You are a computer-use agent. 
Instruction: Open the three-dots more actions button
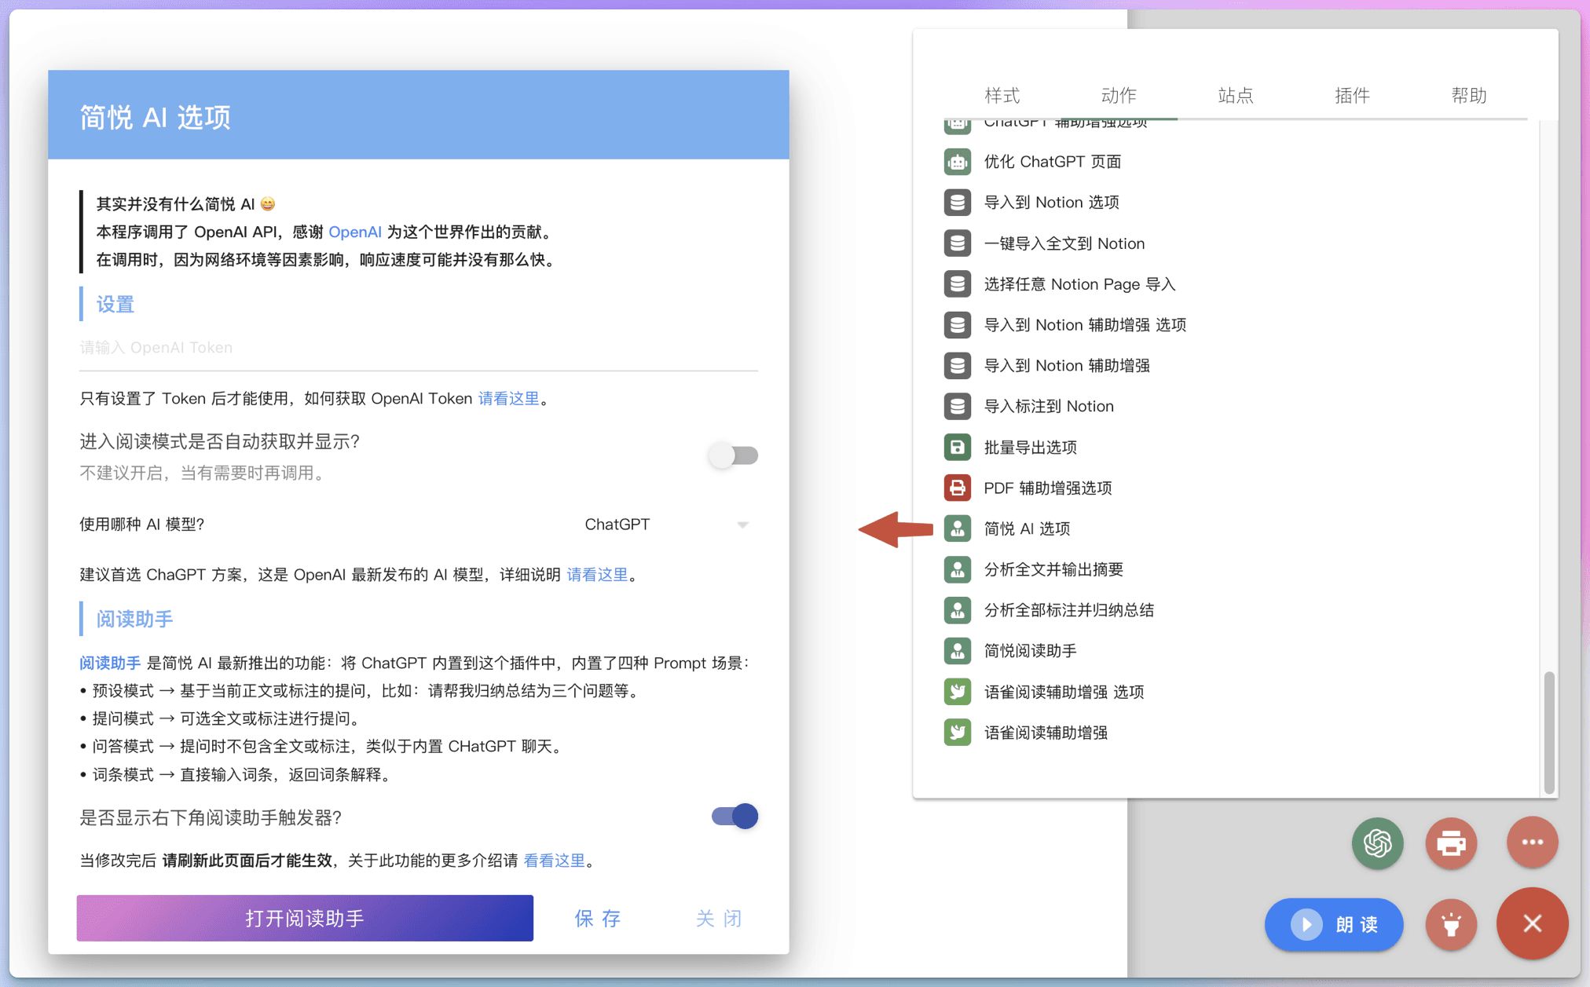coord(1532,843)
